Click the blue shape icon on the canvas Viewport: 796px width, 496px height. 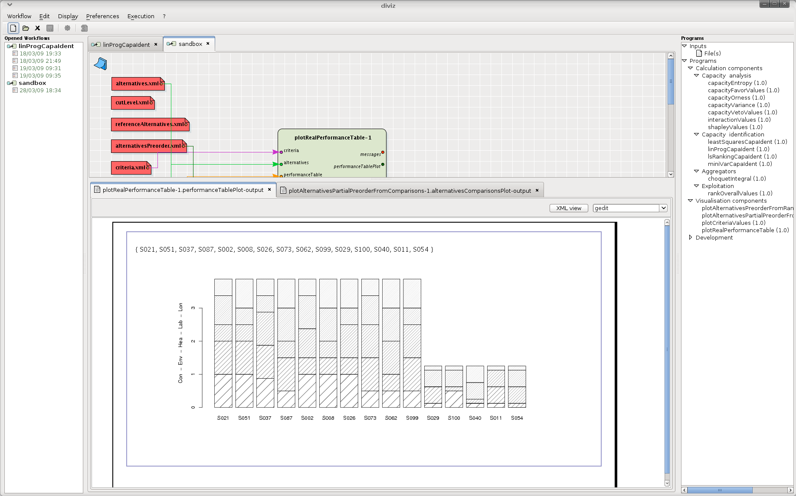click(x=100, y=64)
